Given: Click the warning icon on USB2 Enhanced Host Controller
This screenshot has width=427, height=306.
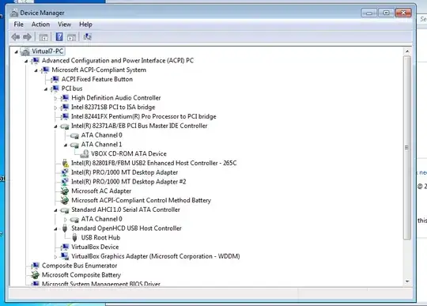Looking at the screenshot, I should pos(65,163).
